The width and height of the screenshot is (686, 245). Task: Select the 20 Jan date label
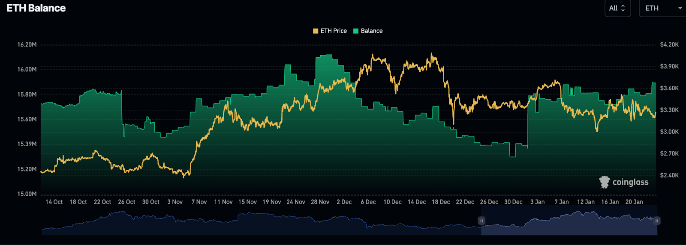pyautogui.click(x=634, y=202)
